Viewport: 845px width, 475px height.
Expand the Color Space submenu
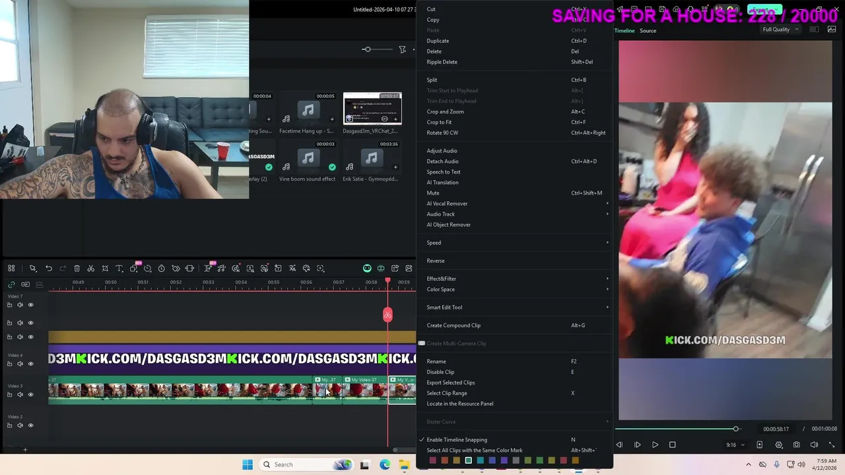pyautogui.click(x=515, y=289)
